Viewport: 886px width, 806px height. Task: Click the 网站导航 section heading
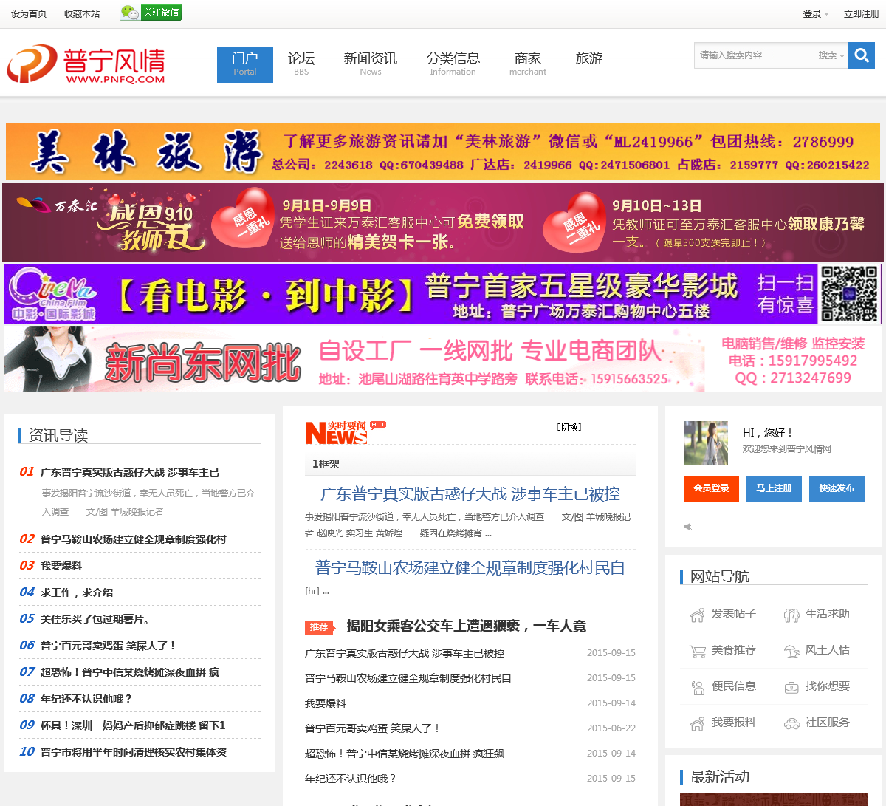(720, 576)
